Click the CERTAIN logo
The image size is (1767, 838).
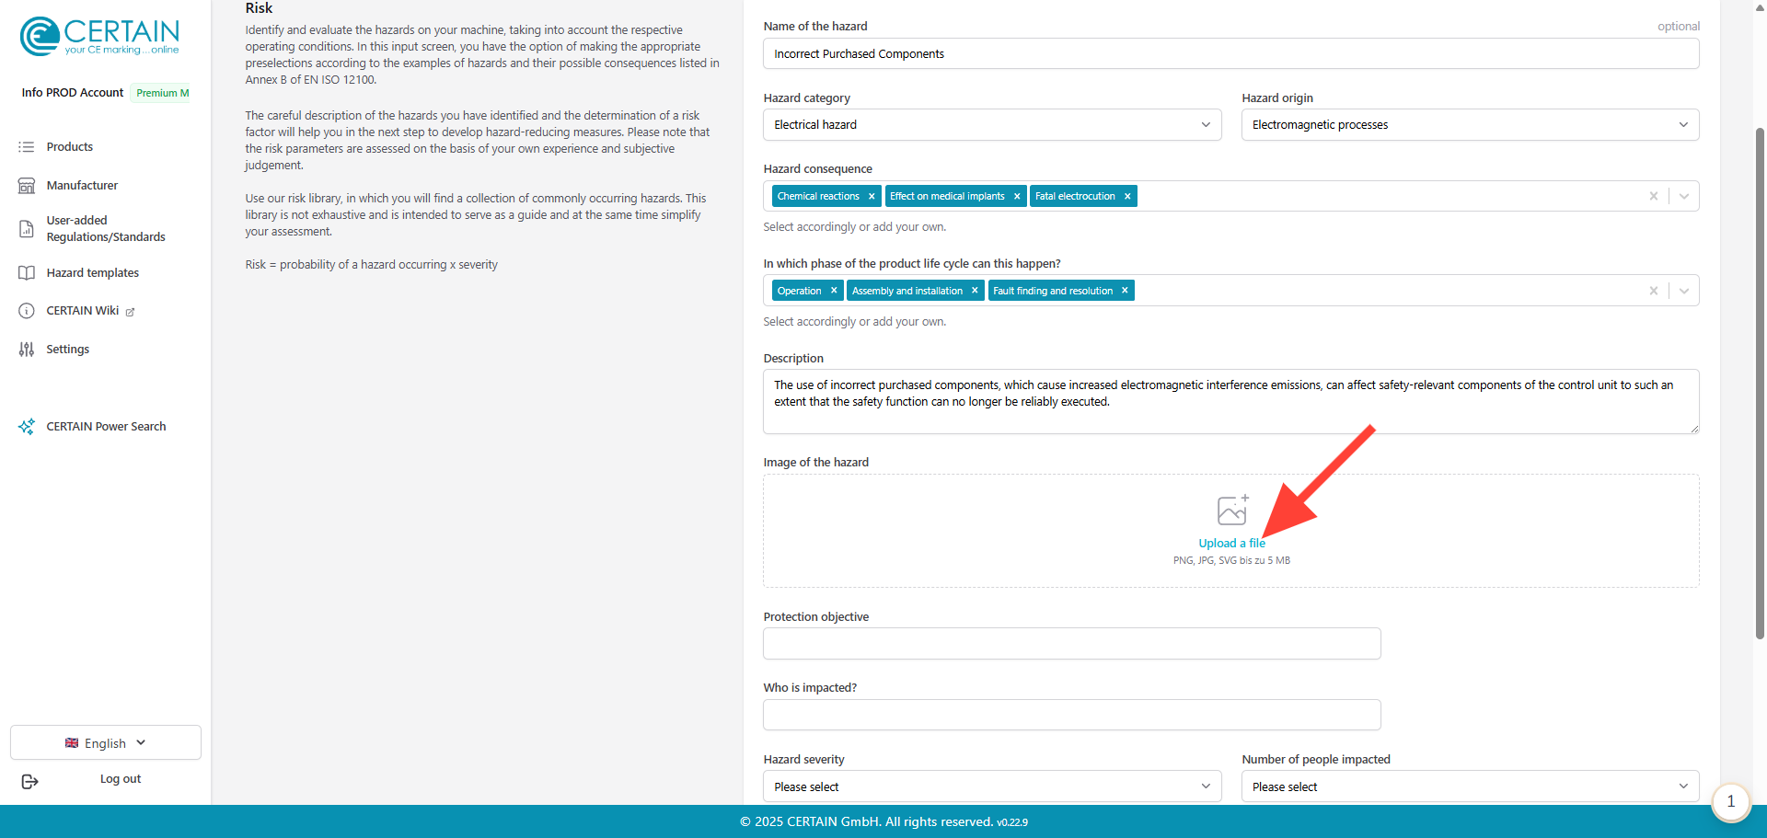pos(99,36)
